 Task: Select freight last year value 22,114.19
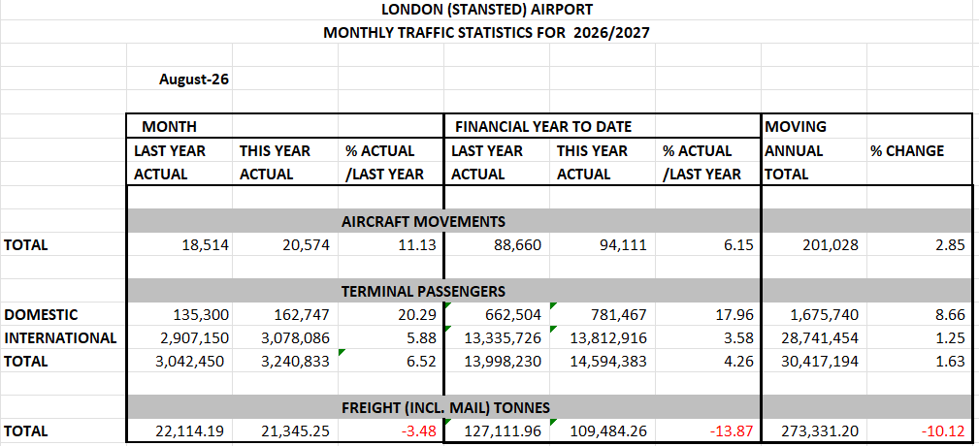pyautogui.click(x=179, y=431)
